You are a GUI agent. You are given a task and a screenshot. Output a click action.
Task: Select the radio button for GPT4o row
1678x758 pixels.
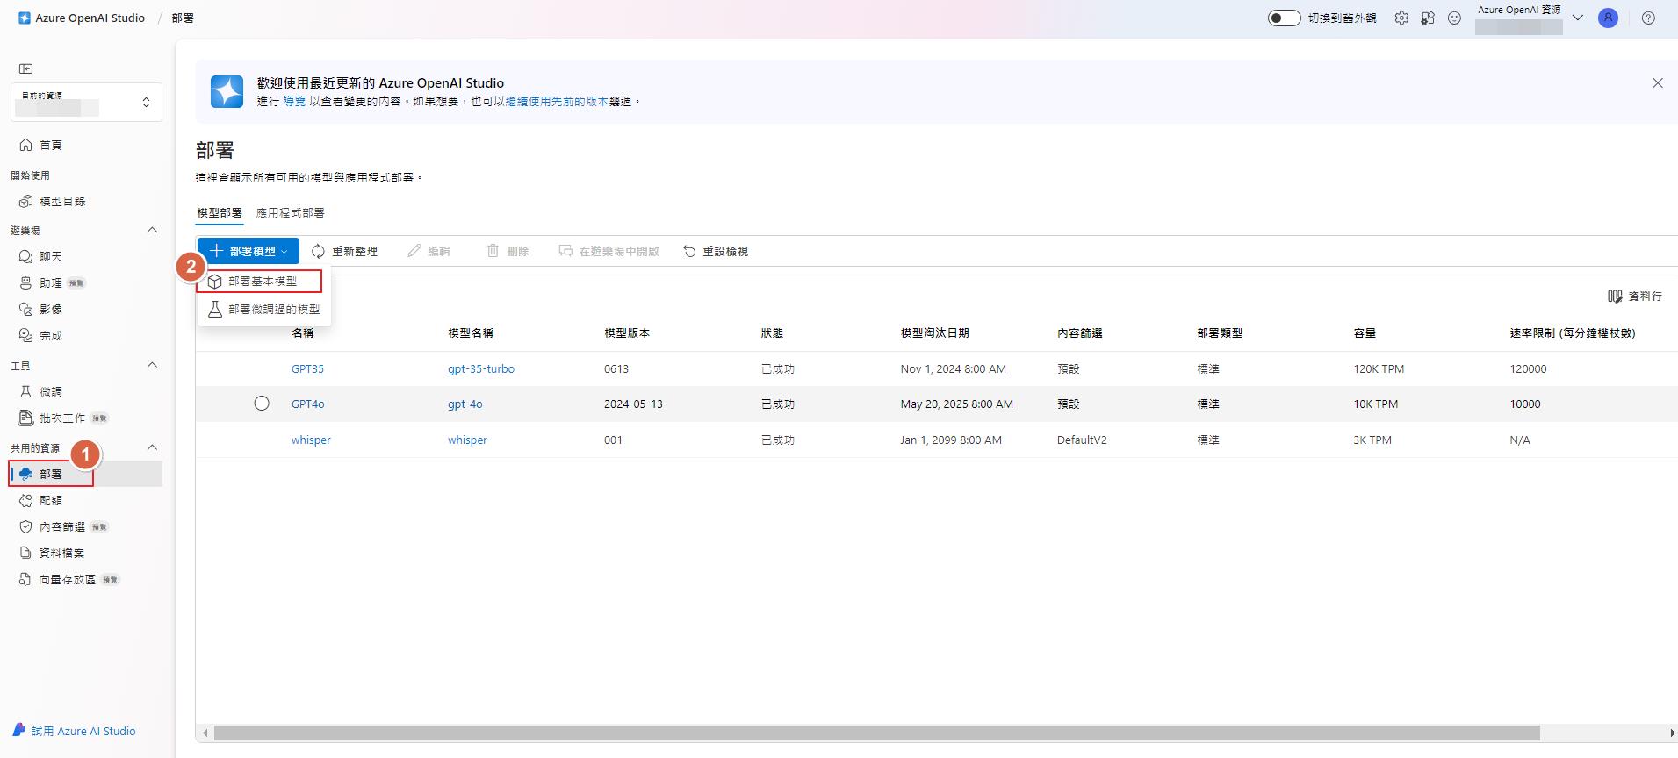point(262,404)
